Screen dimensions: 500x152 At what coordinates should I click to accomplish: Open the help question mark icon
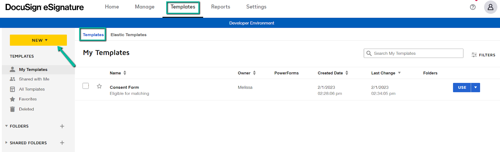(473, 7)
